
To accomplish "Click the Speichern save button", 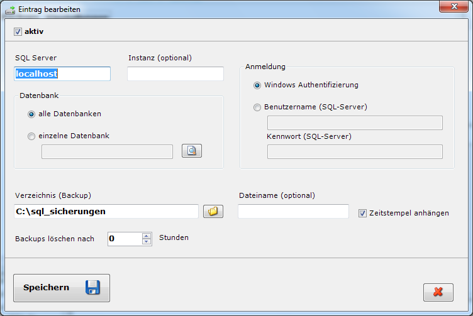I will [x=62, y=288].
